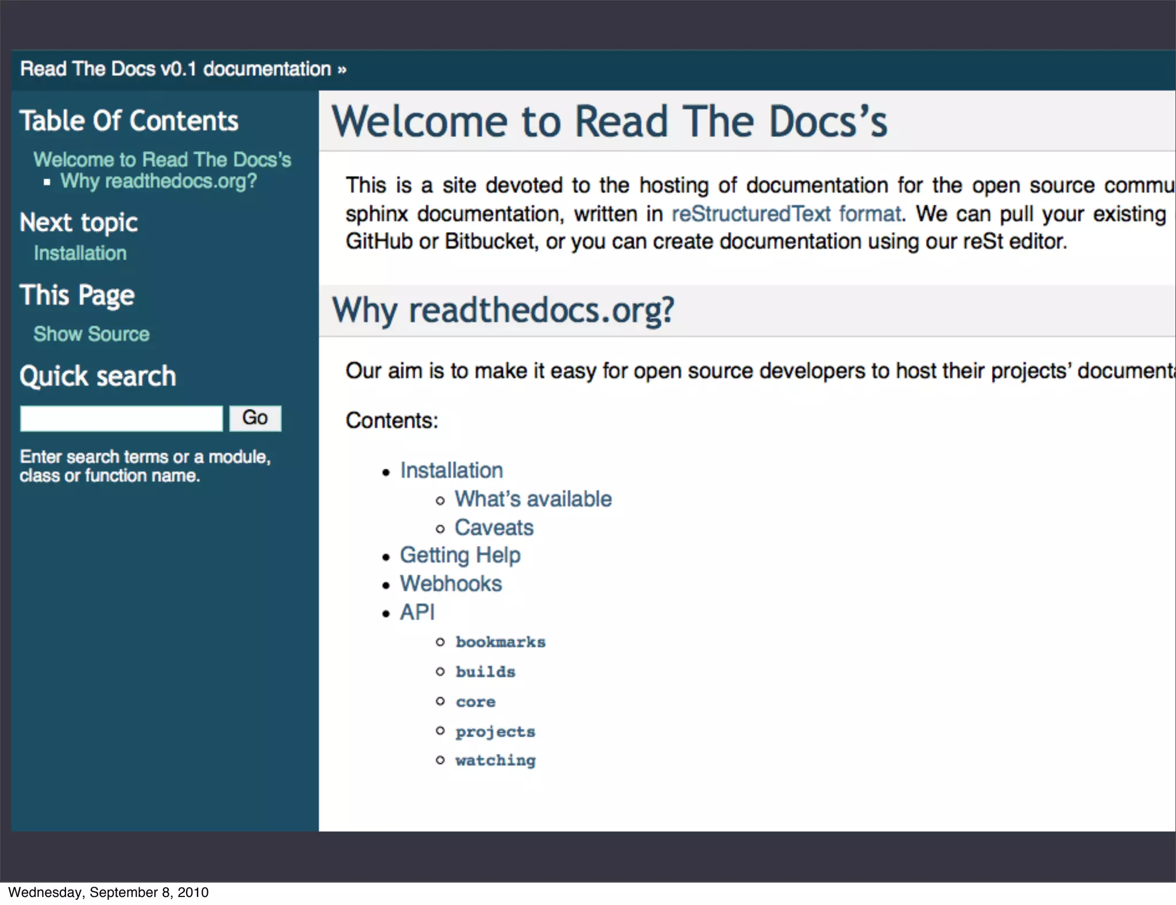The height and width of the screenshot is (905, 1176).
Task: Go to the Webhooks page
Action: click(x=451, y=584)
